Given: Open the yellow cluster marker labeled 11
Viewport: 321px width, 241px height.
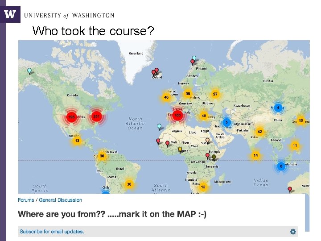Looking at the screenshot, I should [x=295, y=145].
